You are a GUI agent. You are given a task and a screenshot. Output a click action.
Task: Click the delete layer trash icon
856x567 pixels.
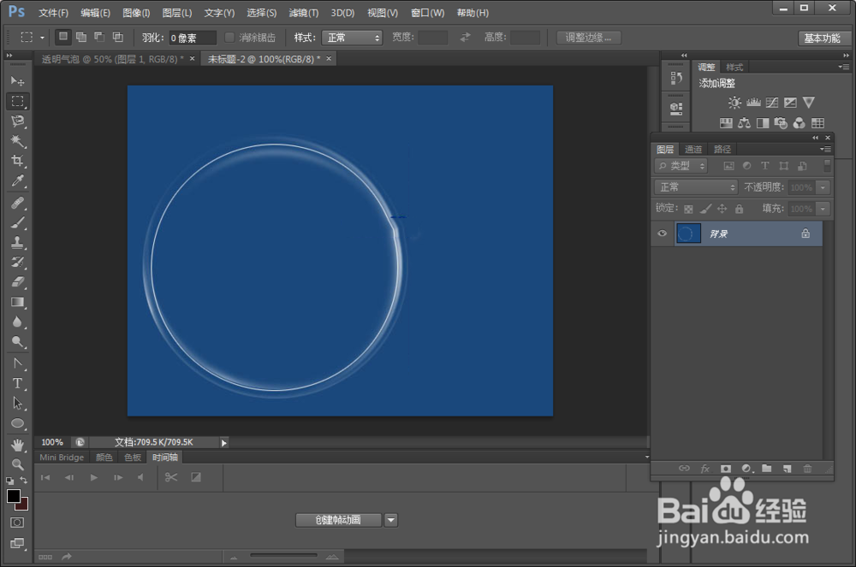tap(807, 469)
